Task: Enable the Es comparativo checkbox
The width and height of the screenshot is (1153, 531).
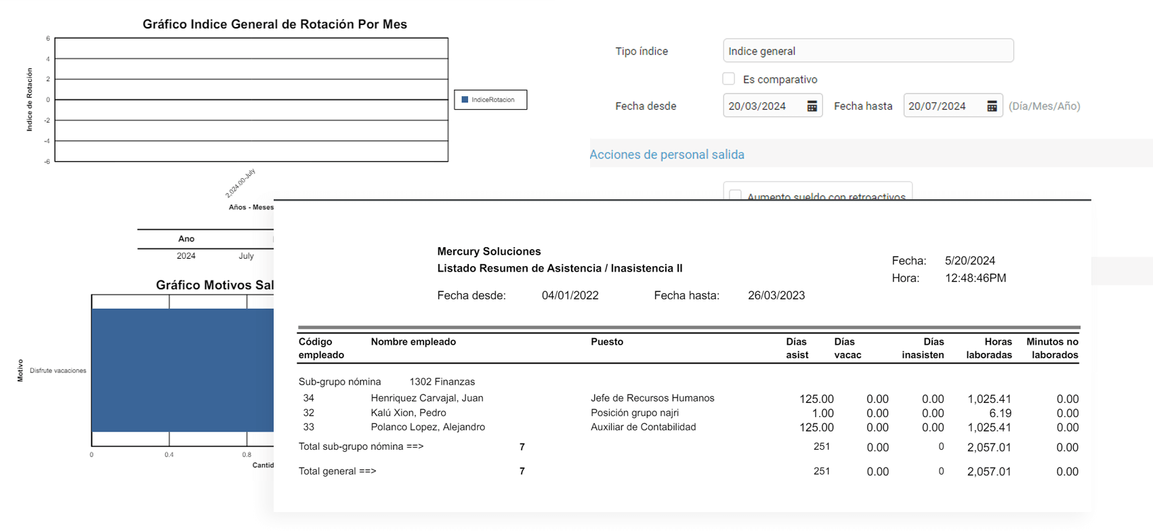Action: coord(729,79)
